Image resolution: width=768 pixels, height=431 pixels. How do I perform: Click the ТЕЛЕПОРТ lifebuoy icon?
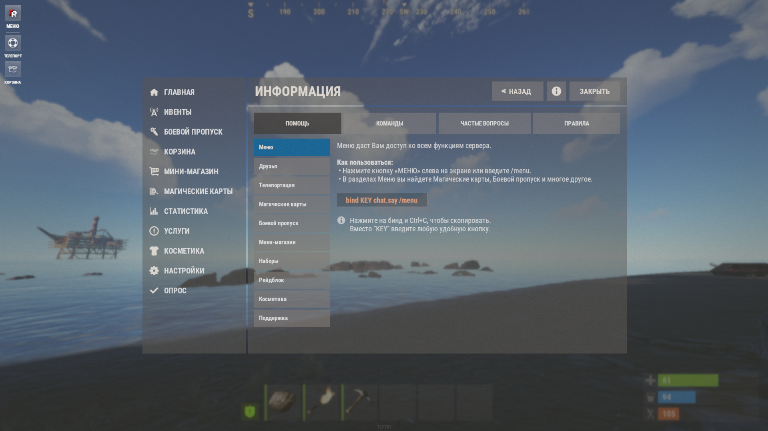pos(13,43)
